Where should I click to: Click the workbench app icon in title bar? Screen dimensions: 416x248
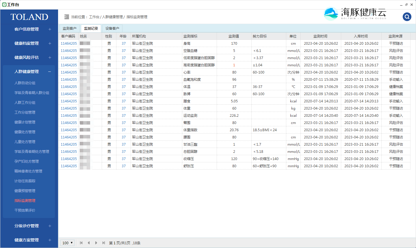[4, 5]
